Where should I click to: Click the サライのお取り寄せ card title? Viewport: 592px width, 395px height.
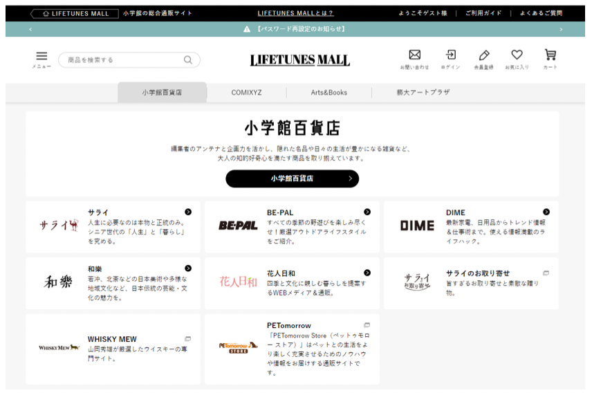pyautogui.click(x=478, y=273)
